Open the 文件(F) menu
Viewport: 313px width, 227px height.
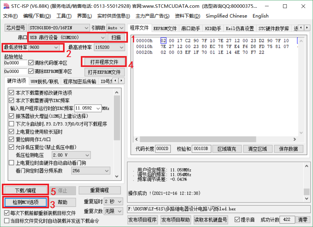click(10, 16)
